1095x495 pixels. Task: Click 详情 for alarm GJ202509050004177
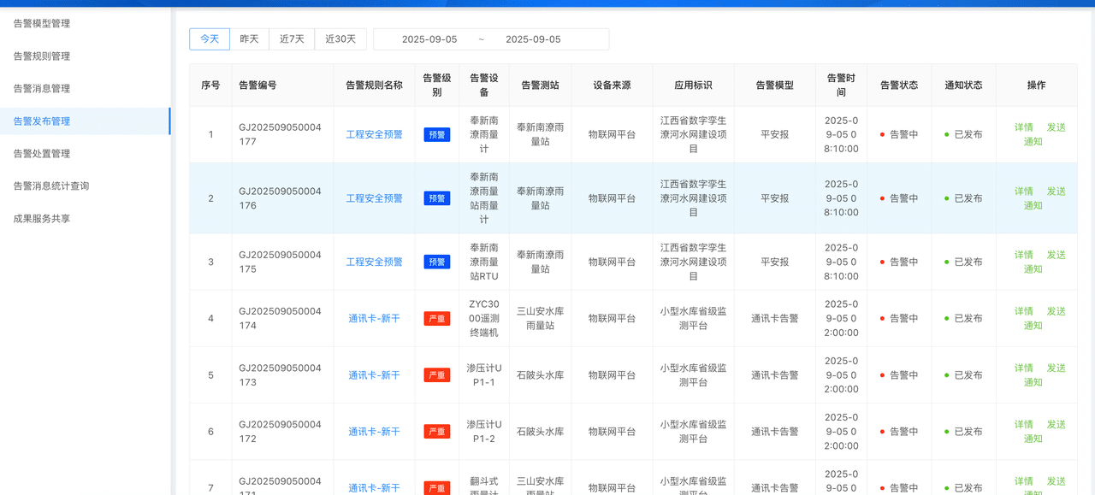pyautogui.click(x=1024, y=127)
